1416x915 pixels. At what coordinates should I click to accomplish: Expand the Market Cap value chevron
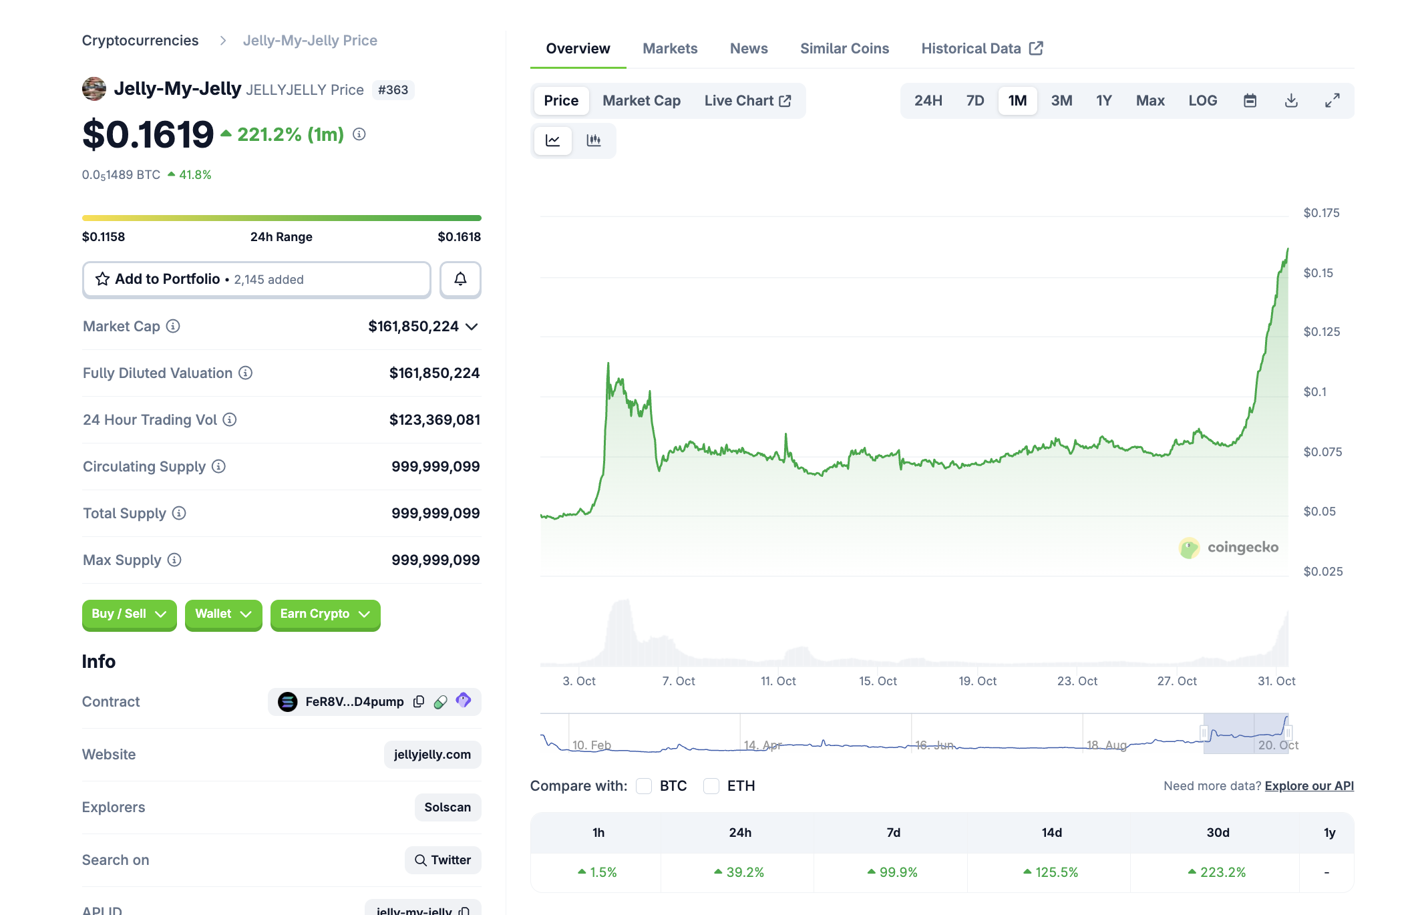coord(472,327)
